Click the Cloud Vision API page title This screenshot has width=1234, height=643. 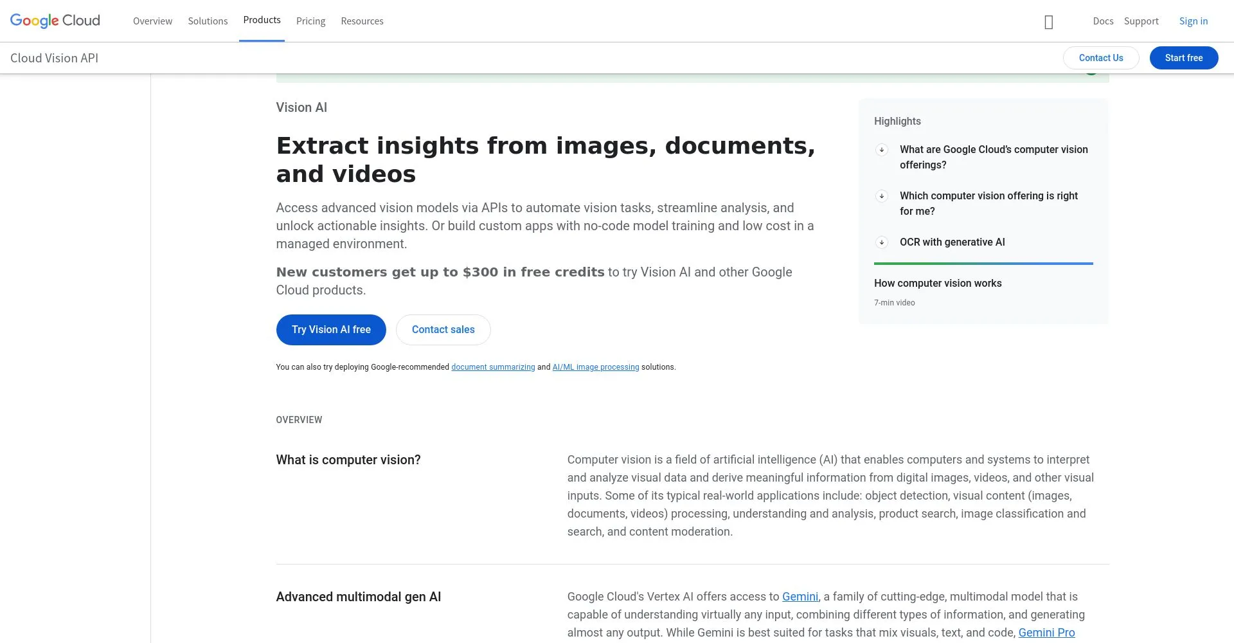pos(55,59)
